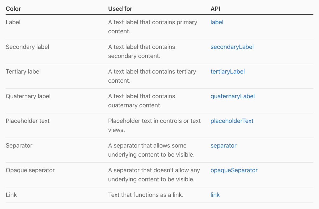Click the Separator color name cell
The image size is (319, 209).
19,145
